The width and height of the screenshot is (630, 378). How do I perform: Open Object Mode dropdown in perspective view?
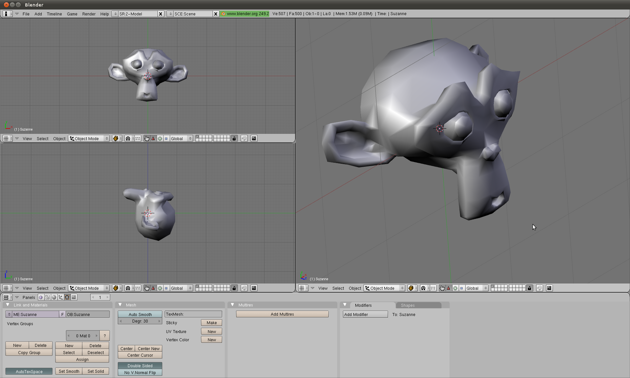tap(385, 288)
